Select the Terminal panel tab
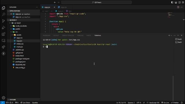The width and height of the screenshot is (185, 104). [x=98, y=36]
